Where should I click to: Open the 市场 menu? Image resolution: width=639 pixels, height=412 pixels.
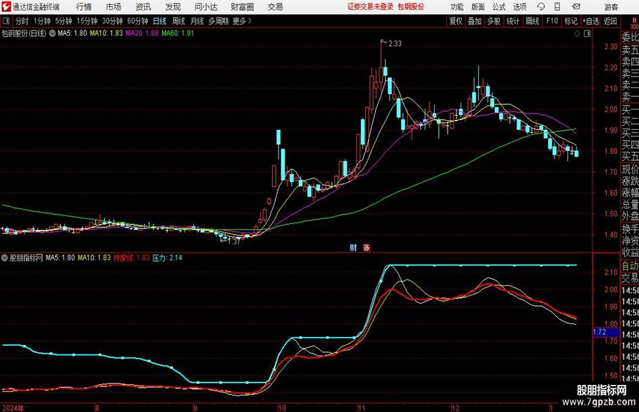tap(114, 7)
